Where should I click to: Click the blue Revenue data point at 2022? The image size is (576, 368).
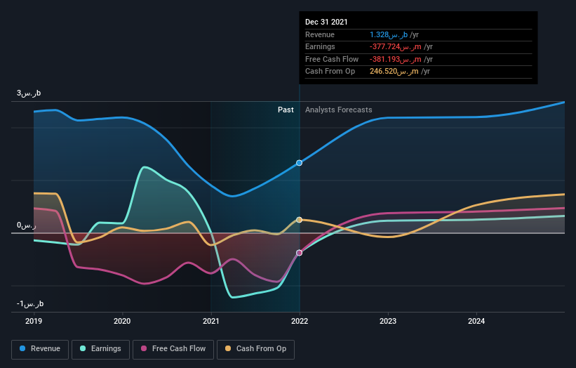point(300,163)
